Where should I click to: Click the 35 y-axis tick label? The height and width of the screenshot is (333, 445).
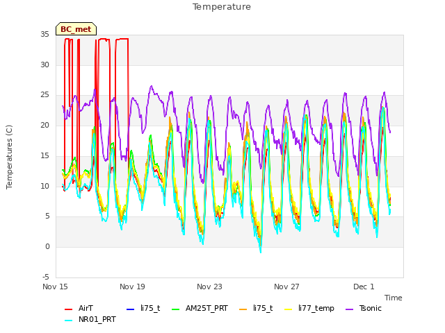coord(44,34)
